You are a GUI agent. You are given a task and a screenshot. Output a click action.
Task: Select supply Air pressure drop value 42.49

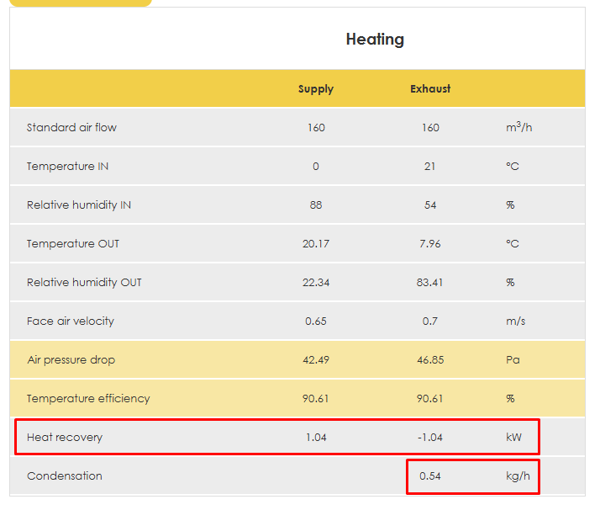click(316, 360)
